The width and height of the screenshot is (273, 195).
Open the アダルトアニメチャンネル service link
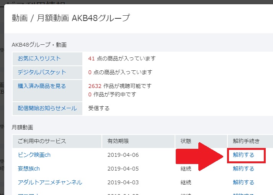coord(50,182)
